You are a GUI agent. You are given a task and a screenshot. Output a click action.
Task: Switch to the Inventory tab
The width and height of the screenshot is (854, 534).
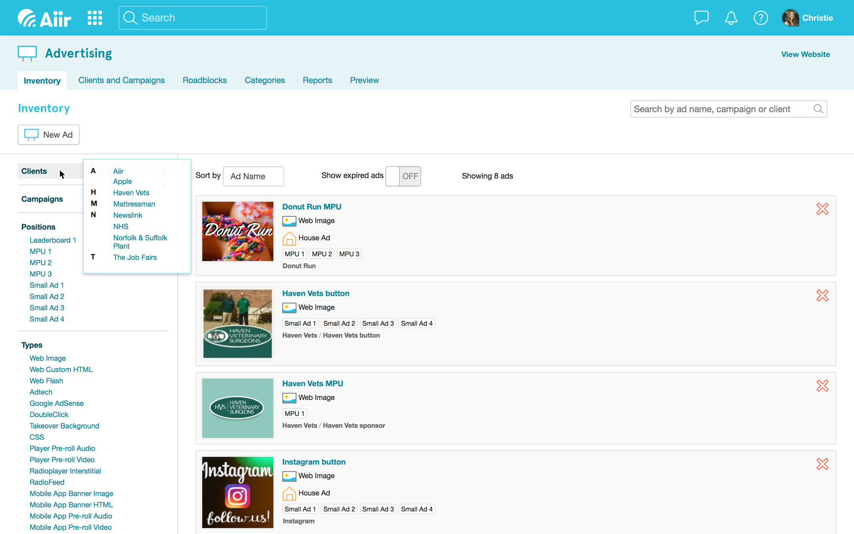tap(42, 80)
